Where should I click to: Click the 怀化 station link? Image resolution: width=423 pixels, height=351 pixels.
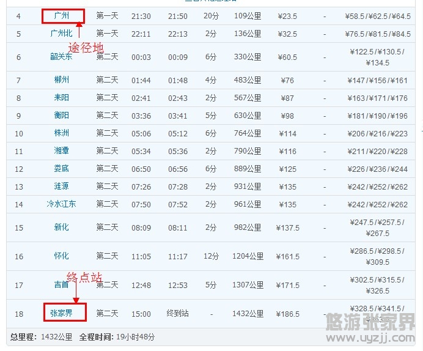(62, 256)
